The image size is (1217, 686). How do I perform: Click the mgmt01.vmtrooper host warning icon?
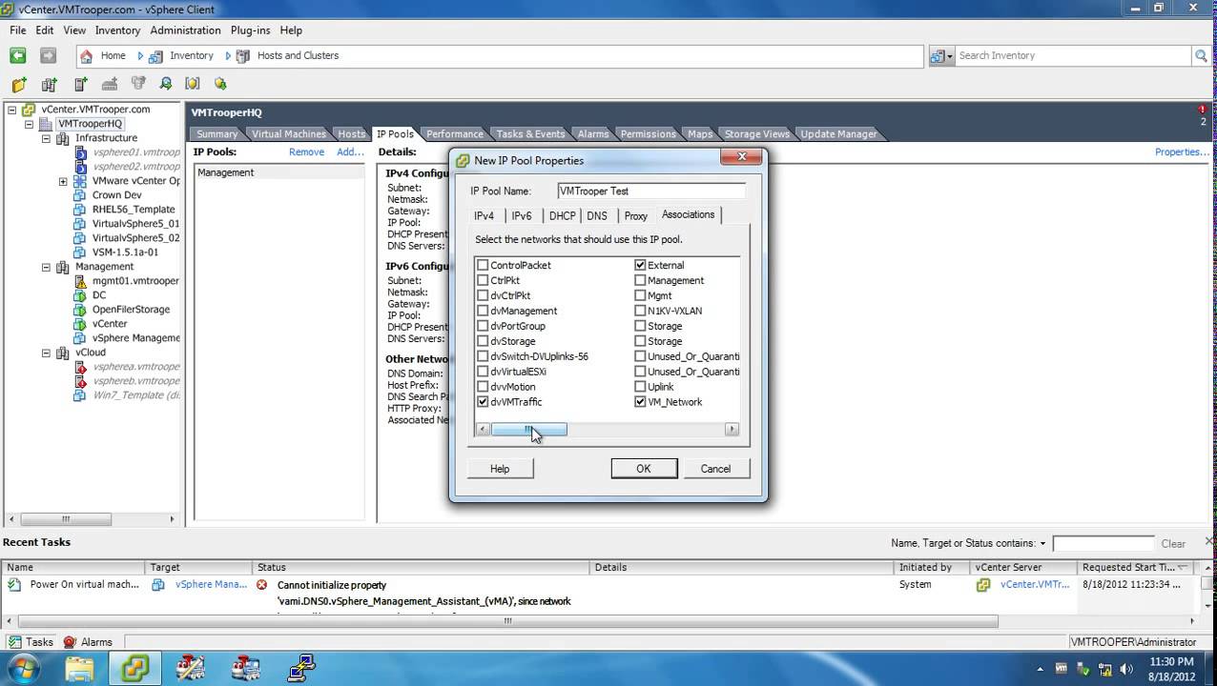point(80,281)
